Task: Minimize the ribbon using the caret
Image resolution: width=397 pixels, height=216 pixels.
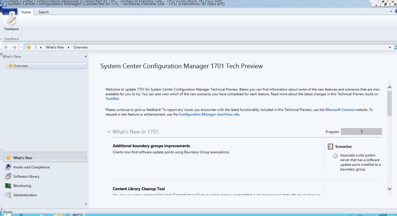Action: (391, 11)
